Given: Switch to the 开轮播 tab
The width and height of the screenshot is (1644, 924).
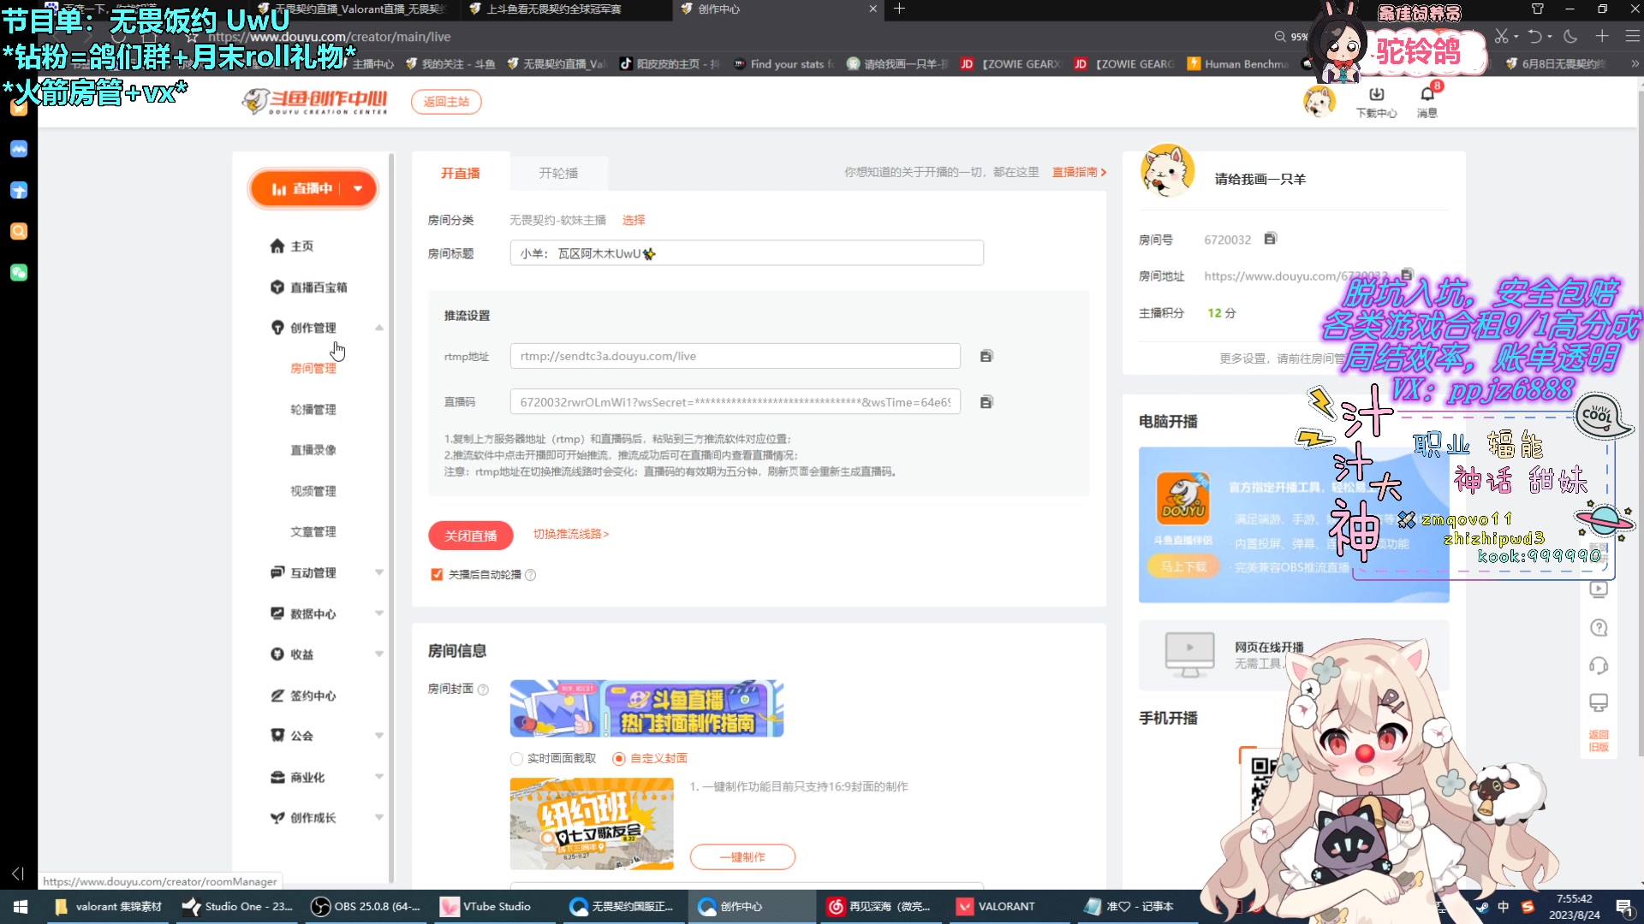Looking at the screenshot, I should (x=558, y=174).
